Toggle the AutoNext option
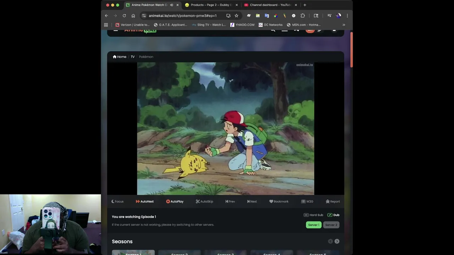Screen dimensions: 454x255 point(145,202)
